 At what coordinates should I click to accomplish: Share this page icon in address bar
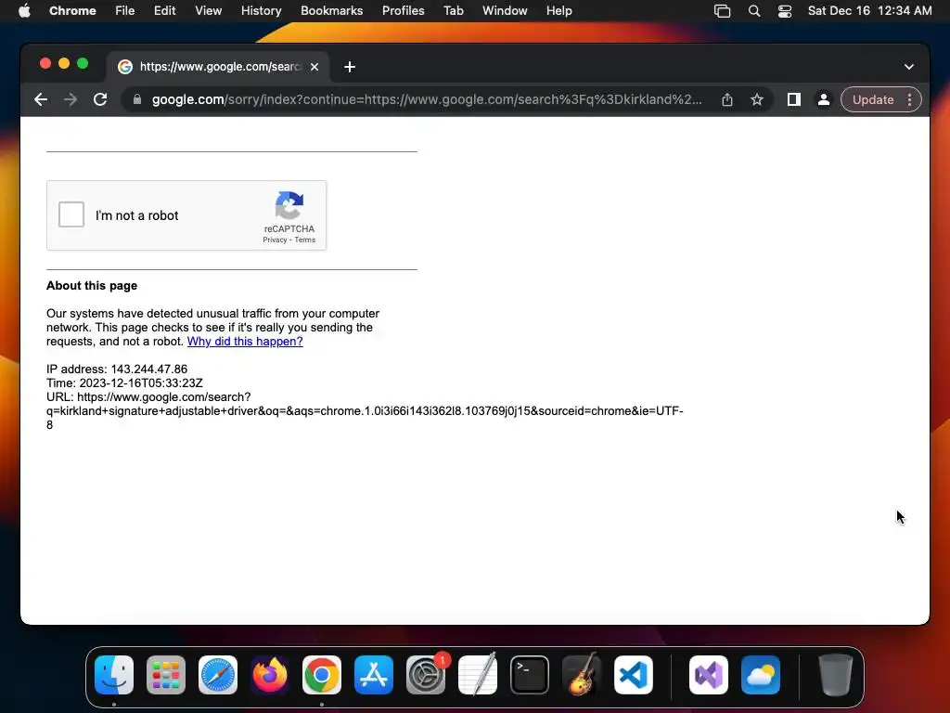(x=727, y=99)
